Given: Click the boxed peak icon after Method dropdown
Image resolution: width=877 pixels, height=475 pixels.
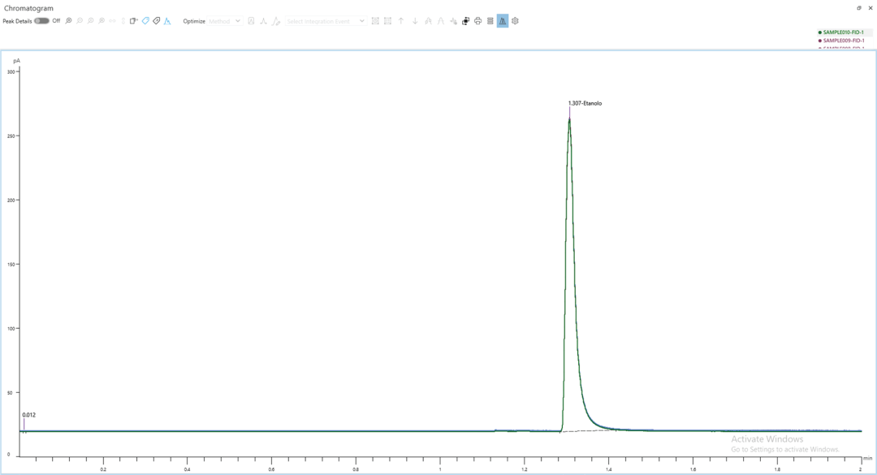Looking at the screenshot, I should click(251, 20).
